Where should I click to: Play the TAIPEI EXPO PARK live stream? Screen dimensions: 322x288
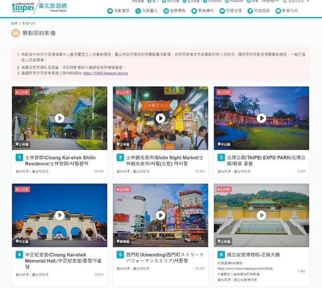pyautogui.click(x=262, y=118)
